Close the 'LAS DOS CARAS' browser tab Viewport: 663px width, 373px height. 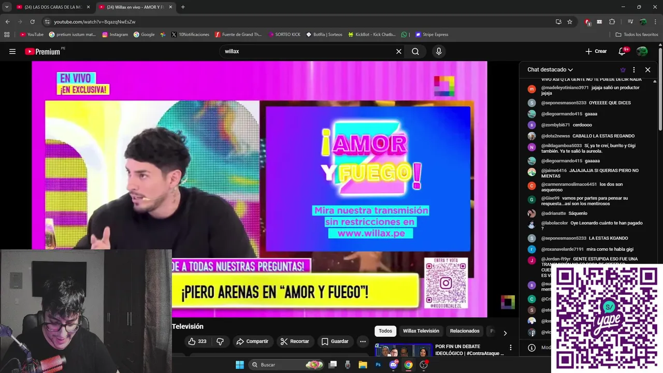point(89,7)
